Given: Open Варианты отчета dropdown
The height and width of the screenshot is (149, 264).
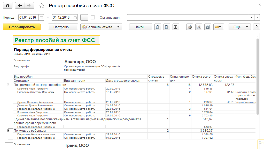Looking at the screenshot, I should [x=101, y=27].
